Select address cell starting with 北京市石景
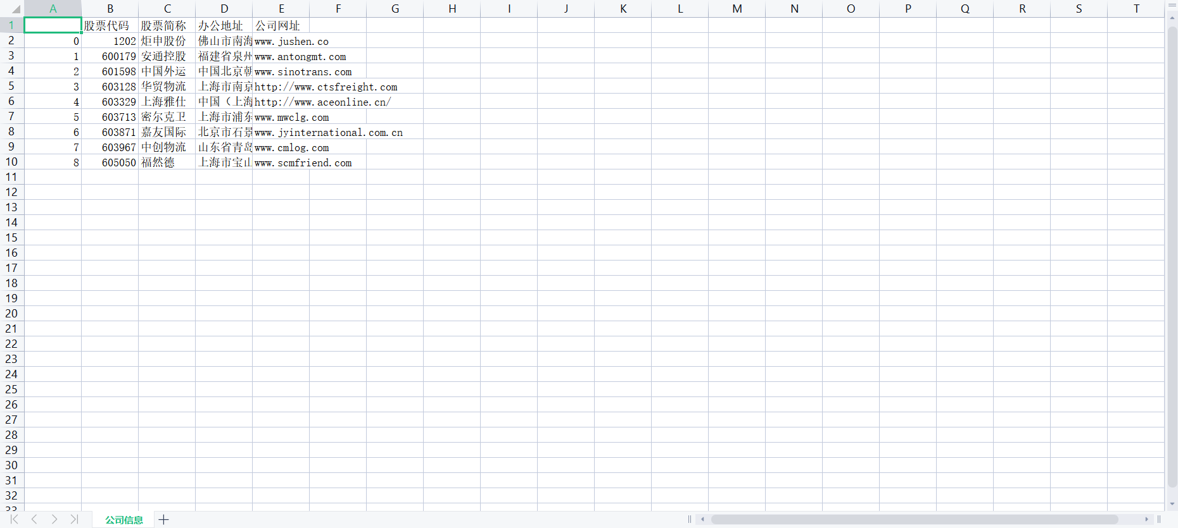This screenshot has width=1178, height=528. pyautogui.click(x=224, y=132)
